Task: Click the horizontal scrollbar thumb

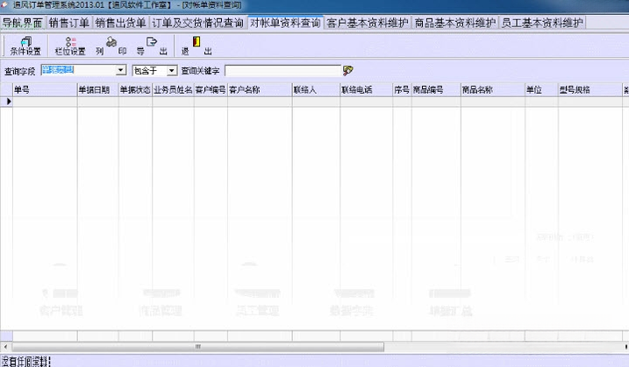Action: point(197,347)
